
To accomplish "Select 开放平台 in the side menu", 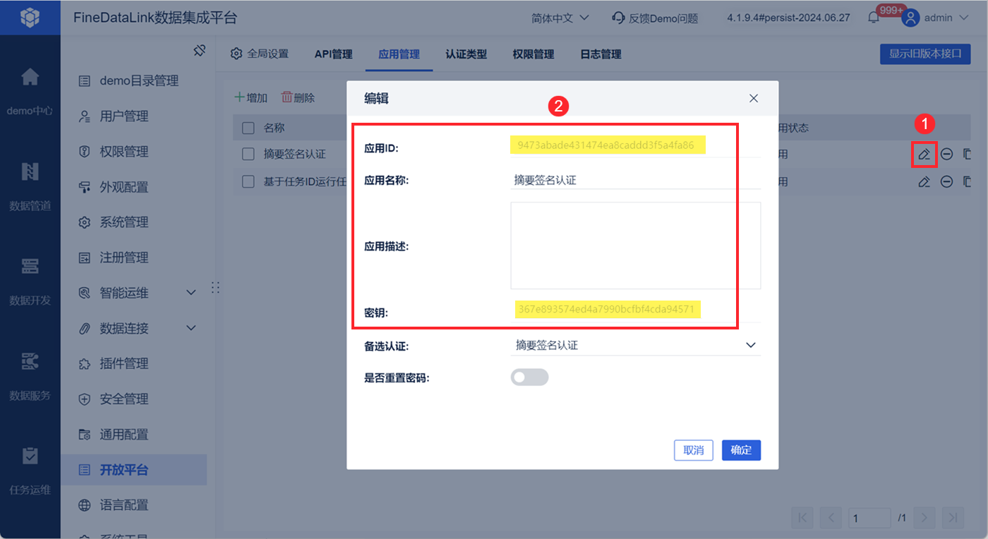I will [x=134, y=470].
